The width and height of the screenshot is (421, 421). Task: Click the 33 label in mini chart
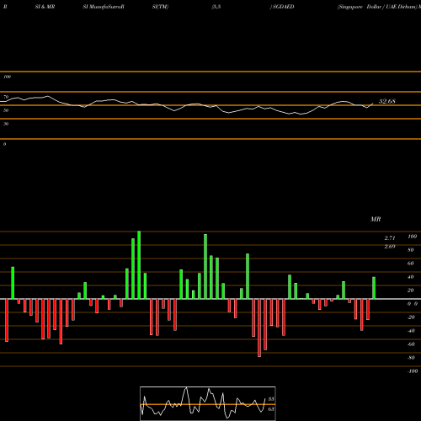pyautogui.click(x=271, y=399)
